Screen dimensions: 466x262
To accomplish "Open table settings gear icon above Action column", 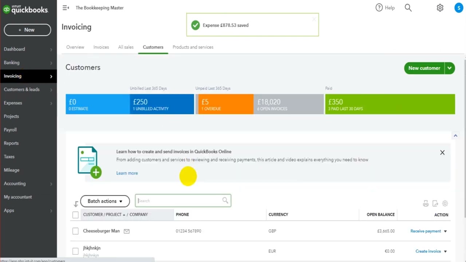I will coord(445,203).
